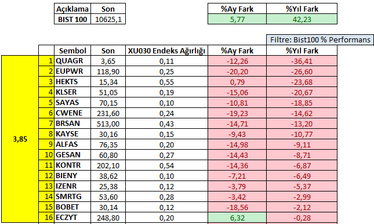Click KONTR index weight 0,54
This screenshot has width=374, height=224.
click(x=166, y=165)
